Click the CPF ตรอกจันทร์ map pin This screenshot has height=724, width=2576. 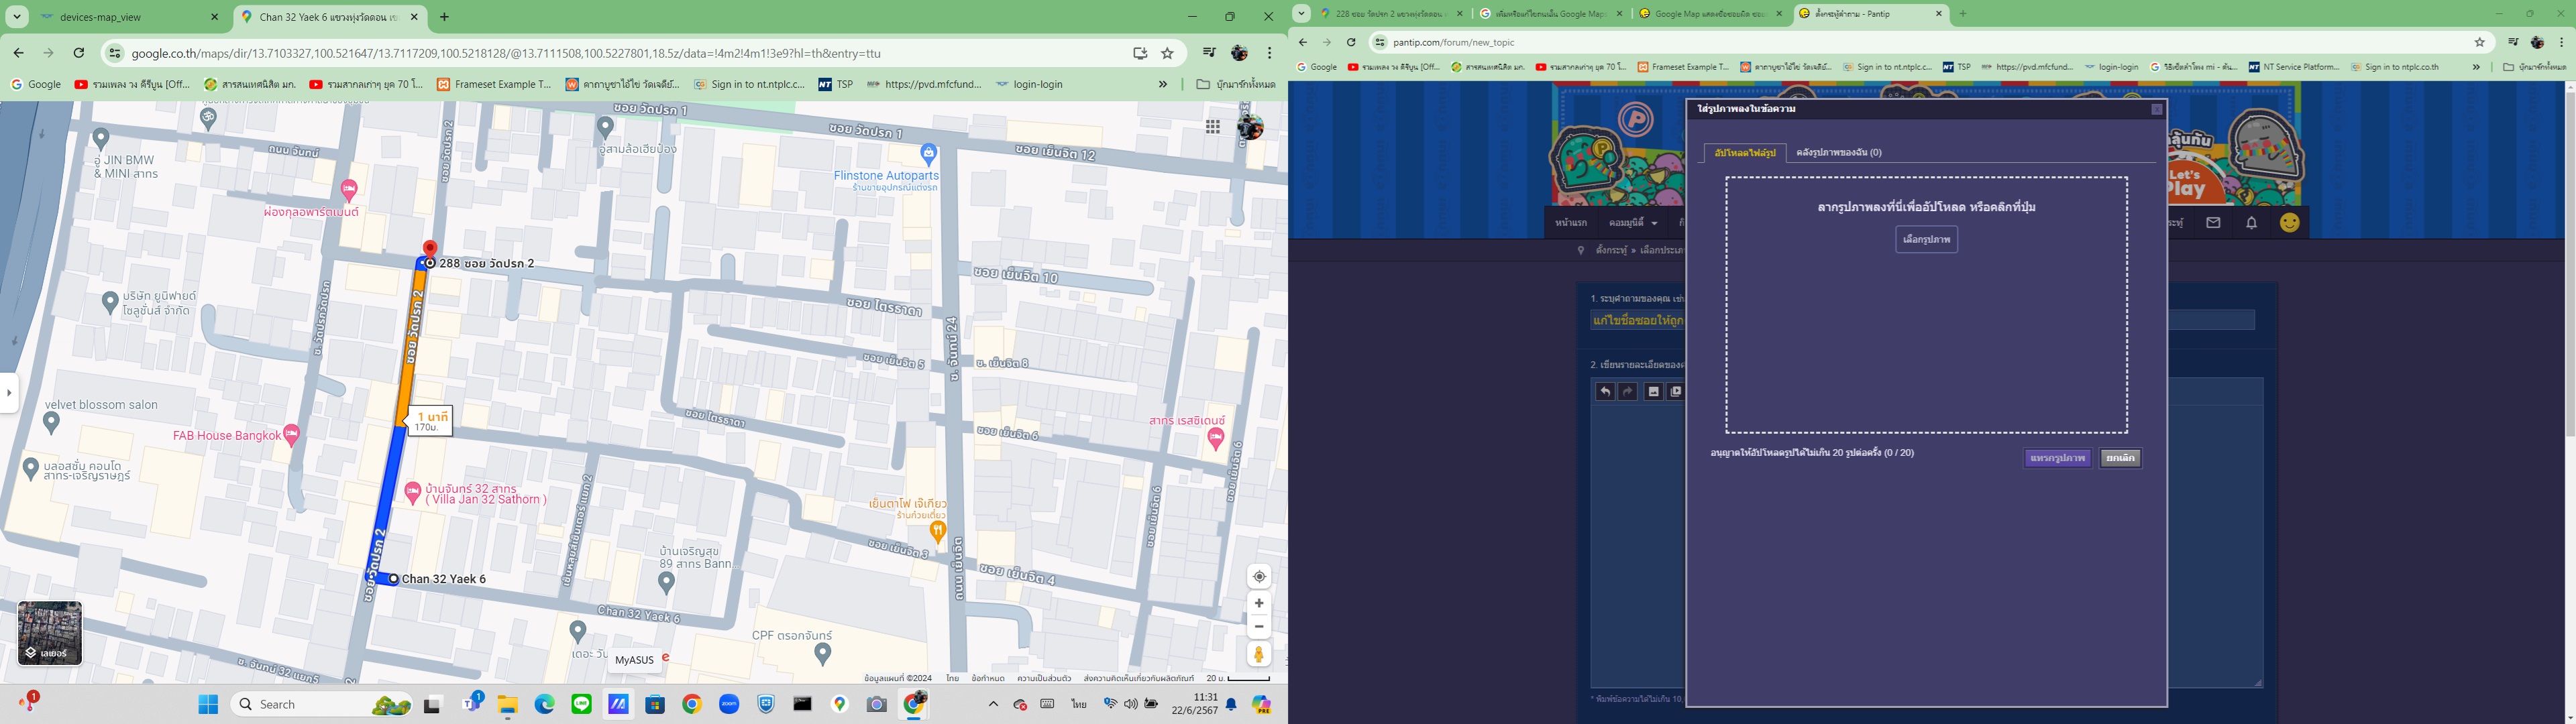(822, 654)
